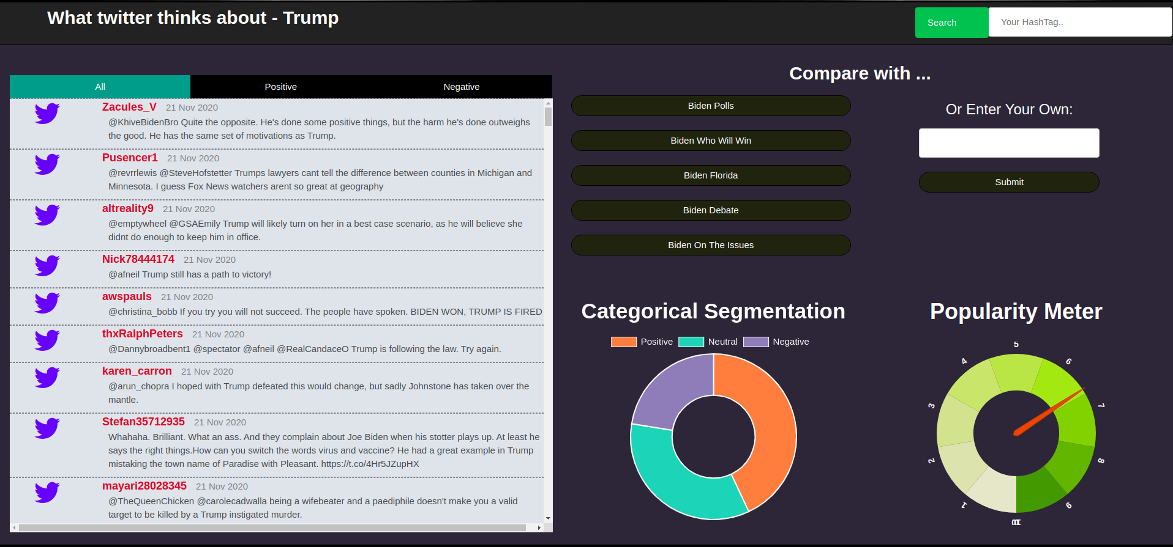The width and height of the screenshot is (1173, 547).
Task: Click the date next to Zacules_V
Action: [x=192, y=108]
